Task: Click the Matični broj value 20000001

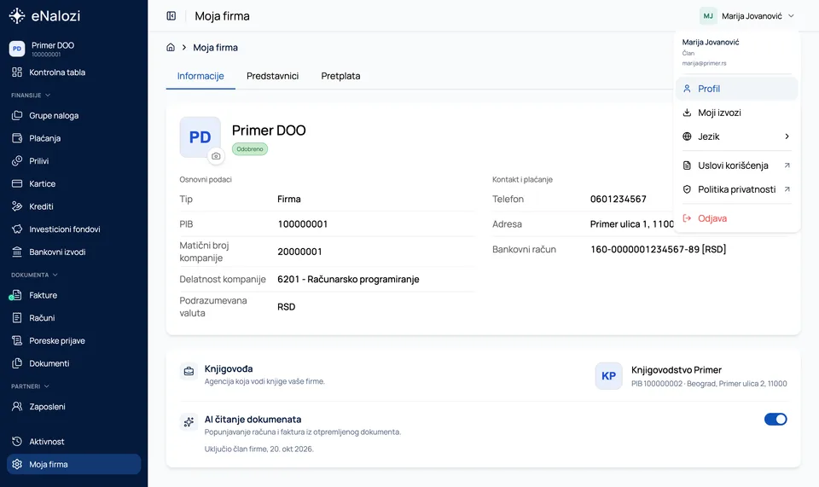Action: (299, 252)
